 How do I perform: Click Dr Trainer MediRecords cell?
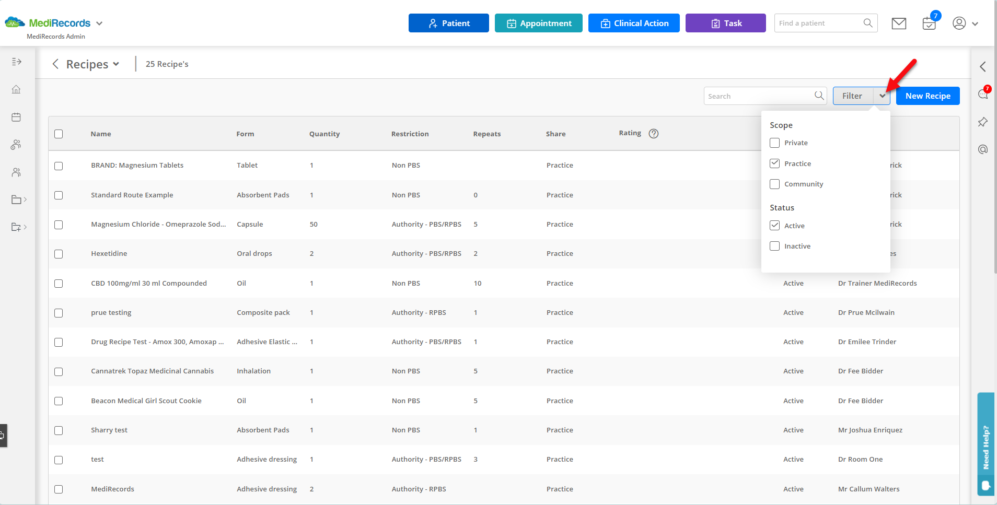877,283
